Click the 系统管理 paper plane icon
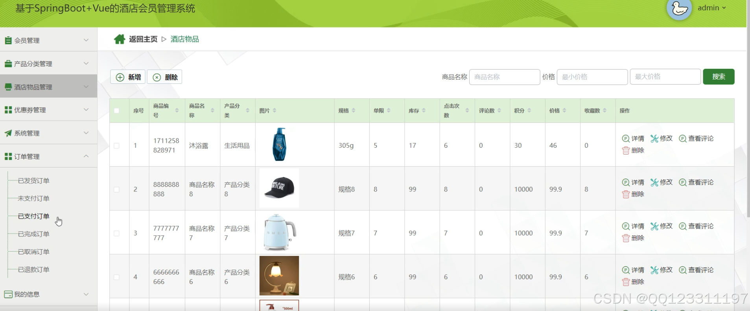The image size is (750, 311). coord(8,133)
